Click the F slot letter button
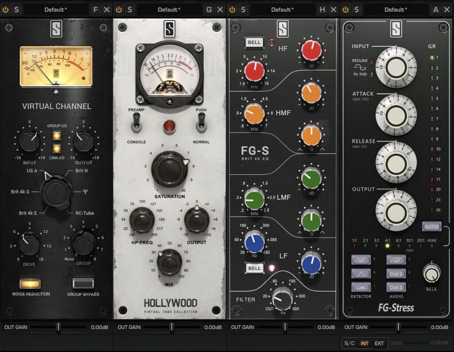 95,10
